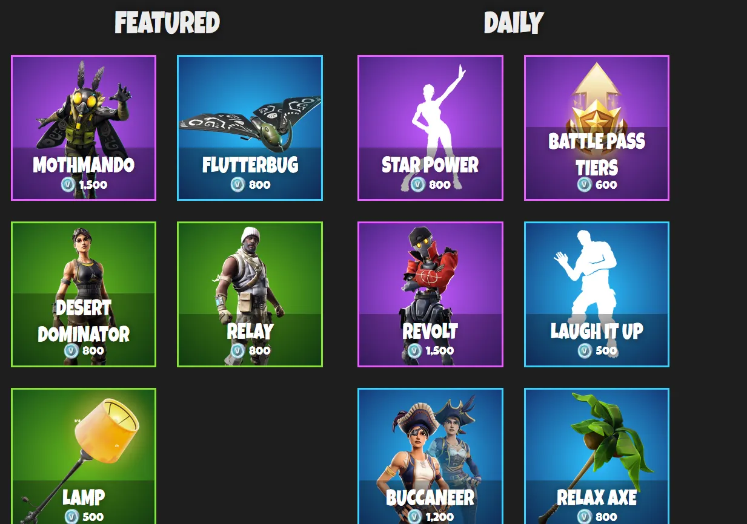This screenshot has width=747, height=524.
Task: Click the 600 price on Battle Pass Tiers
Action: [606, 185]
